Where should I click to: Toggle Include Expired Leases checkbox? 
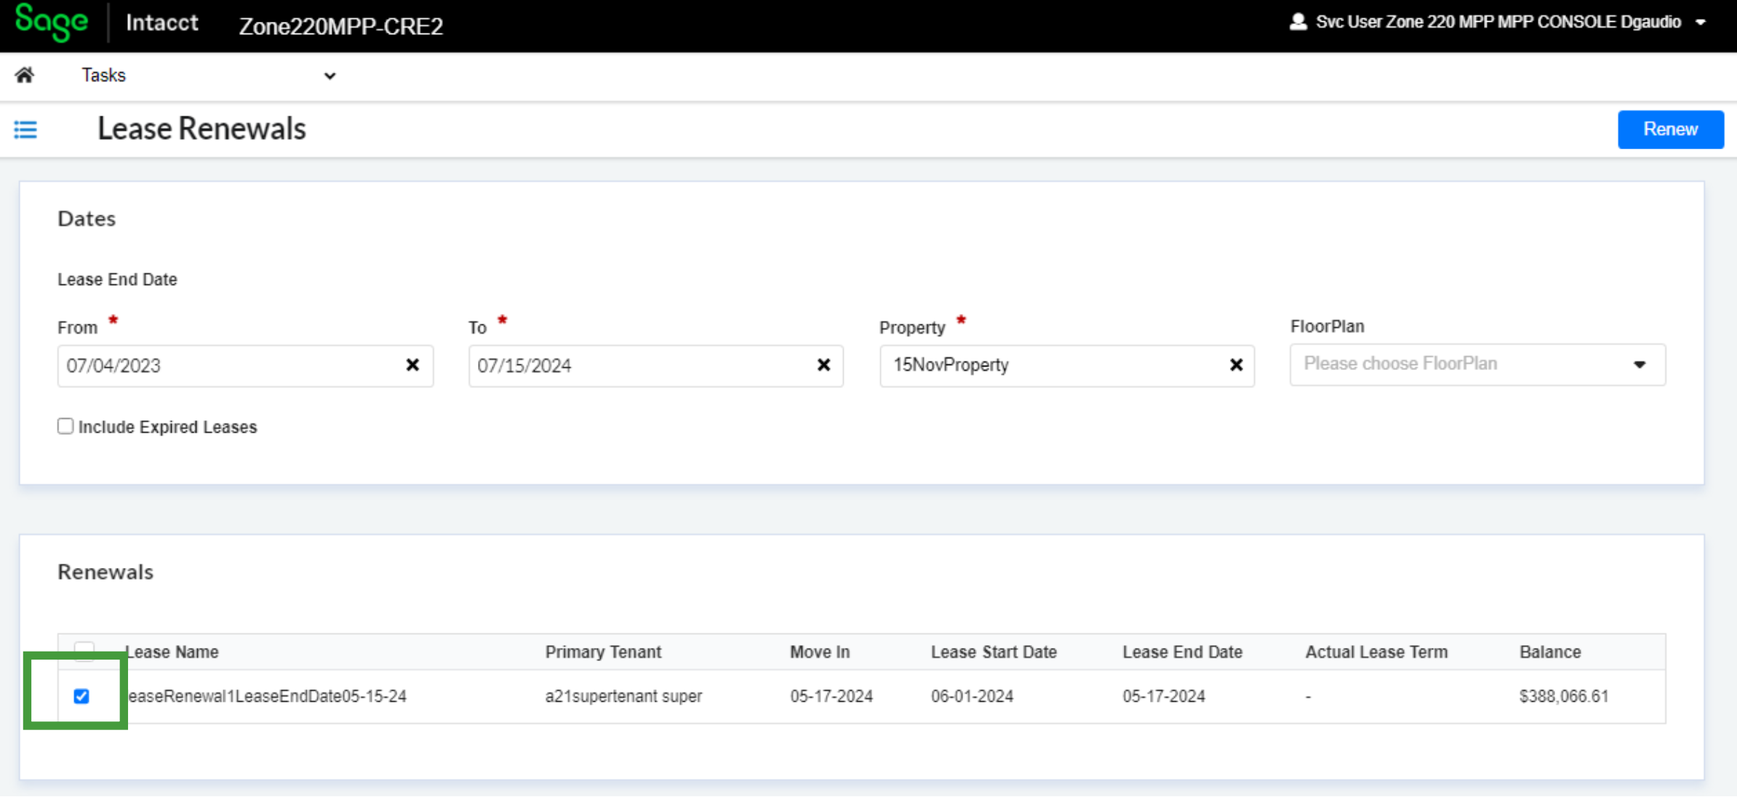click(65, 426)
